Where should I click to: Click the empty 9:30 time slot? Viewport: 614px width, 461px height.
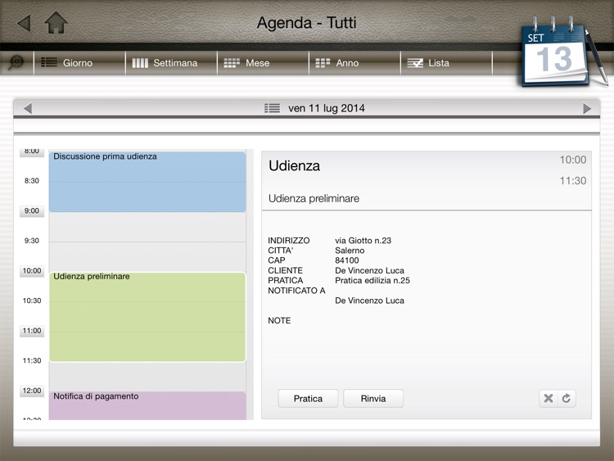147,257
